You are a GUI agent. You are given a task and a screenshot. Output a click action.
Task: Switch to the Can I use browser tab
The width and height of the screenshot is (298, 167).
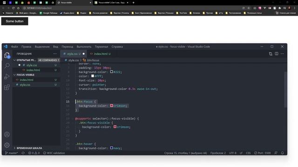[x=111, y=3]
